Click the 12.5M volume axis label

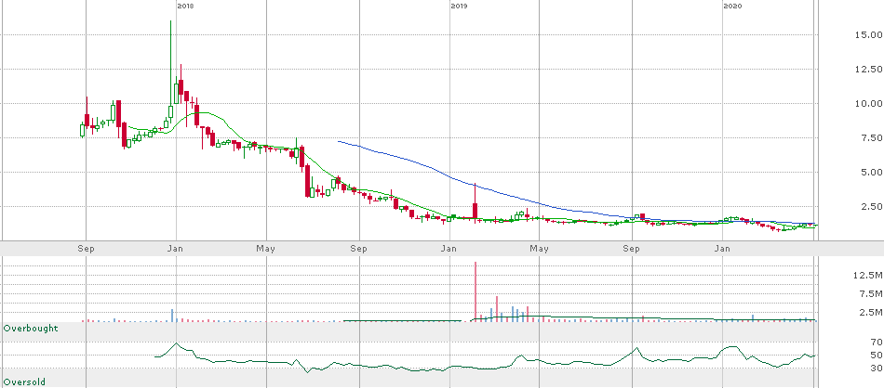[867, 275]
